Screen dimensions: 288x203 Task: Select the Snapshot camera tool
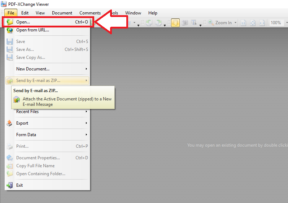click(185, 23)
